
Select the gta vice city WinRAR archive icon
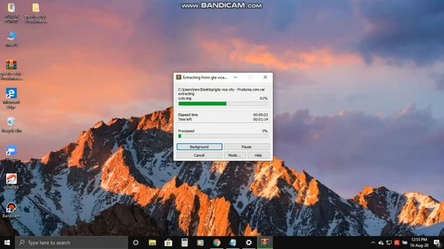[11, 70]
